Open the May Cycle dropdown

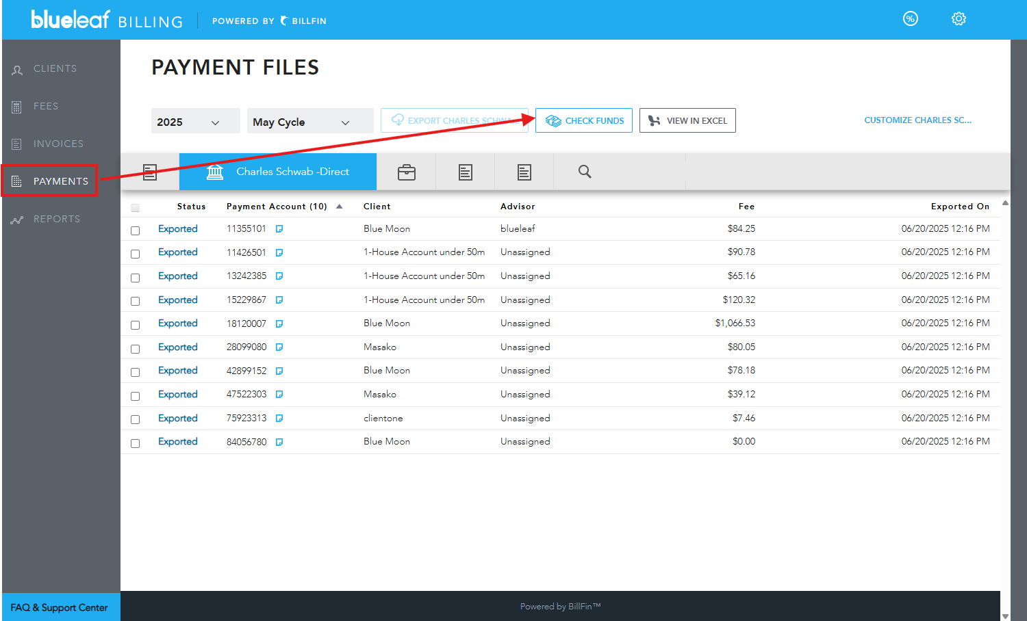pyautogui.click(x=310, y=121)
